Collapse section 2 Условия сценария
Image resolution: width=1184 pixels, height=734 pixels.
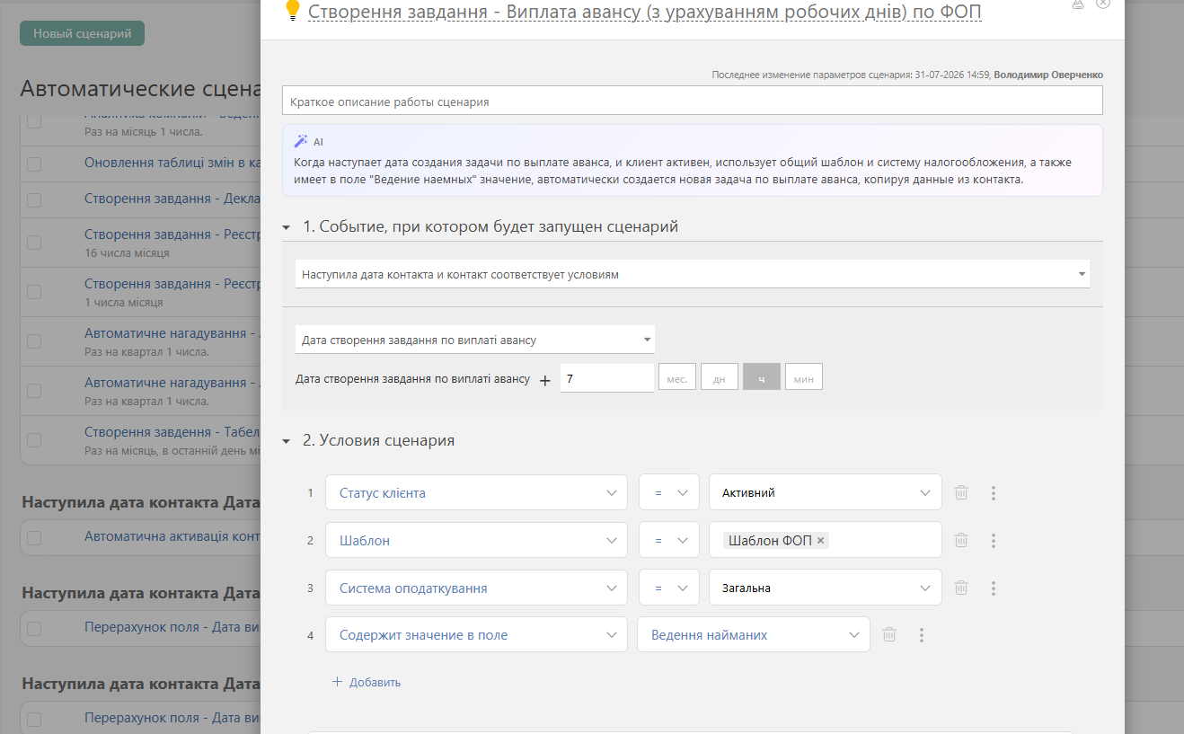[287, 441]
